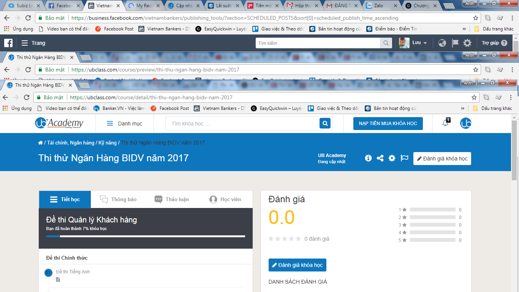Click the course info icon in blue banner
This screenshot has height=292, width=519.
[368, 158]
